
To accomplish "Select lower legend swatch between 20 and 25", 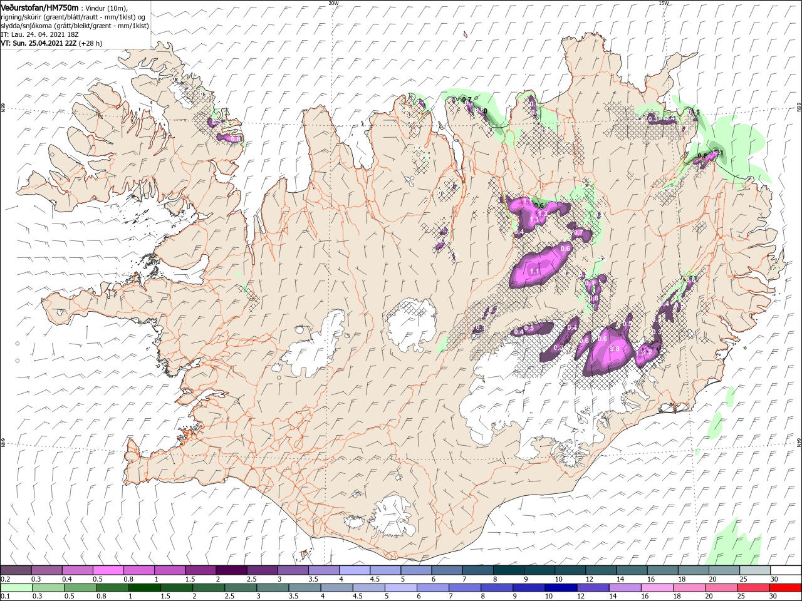I will [721, 588].
